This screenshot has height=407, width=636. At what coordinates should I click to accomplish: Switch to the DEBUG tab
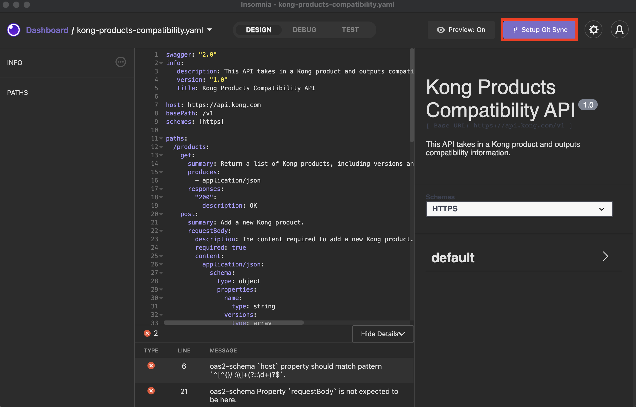coord(304,29)
